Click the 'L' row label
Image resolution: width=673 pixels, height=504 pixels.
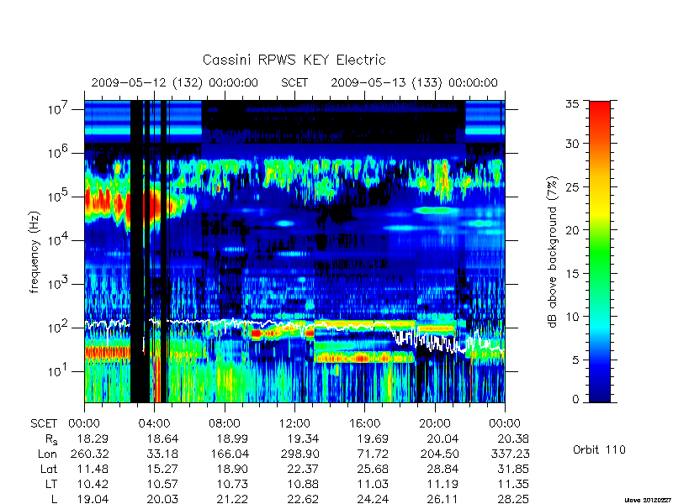coord(54,499)
